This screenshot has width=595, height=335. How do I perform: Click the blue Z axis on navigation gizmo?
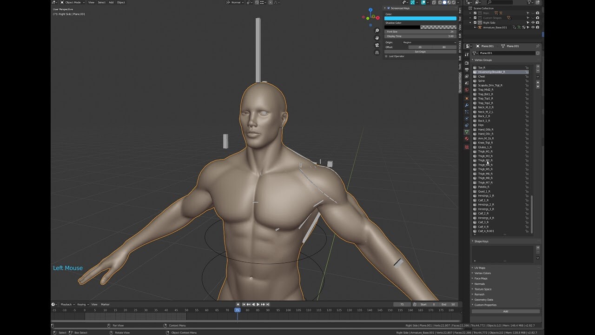(x=370, y=10)
